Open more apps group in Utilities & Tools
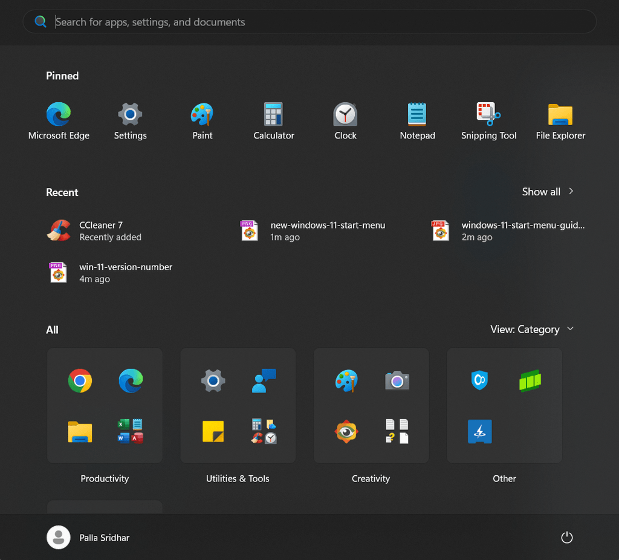This screenshot has height=560, width=619. 264,432
